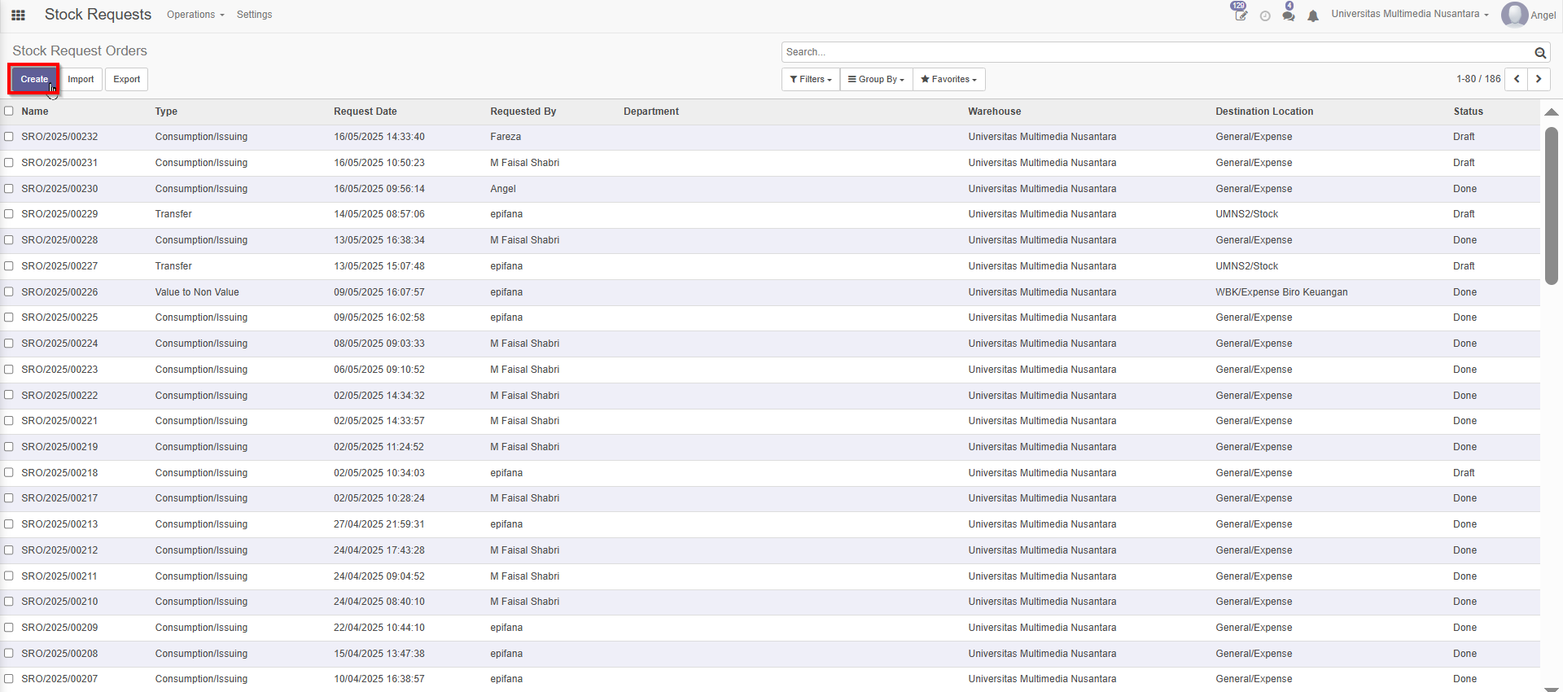Select checkbox for SRO/2025/00226 row
Viewport: 1563px width, 692px height.
9,292
